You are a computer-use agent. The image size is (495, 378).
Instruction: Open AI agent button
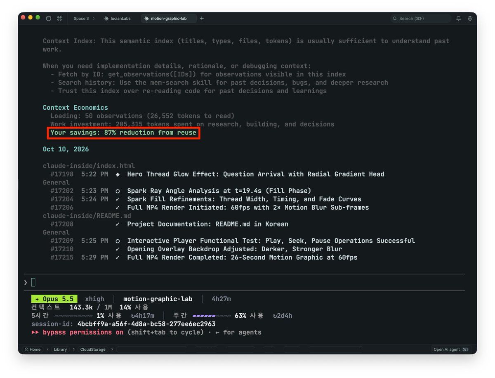click(451, 349)
